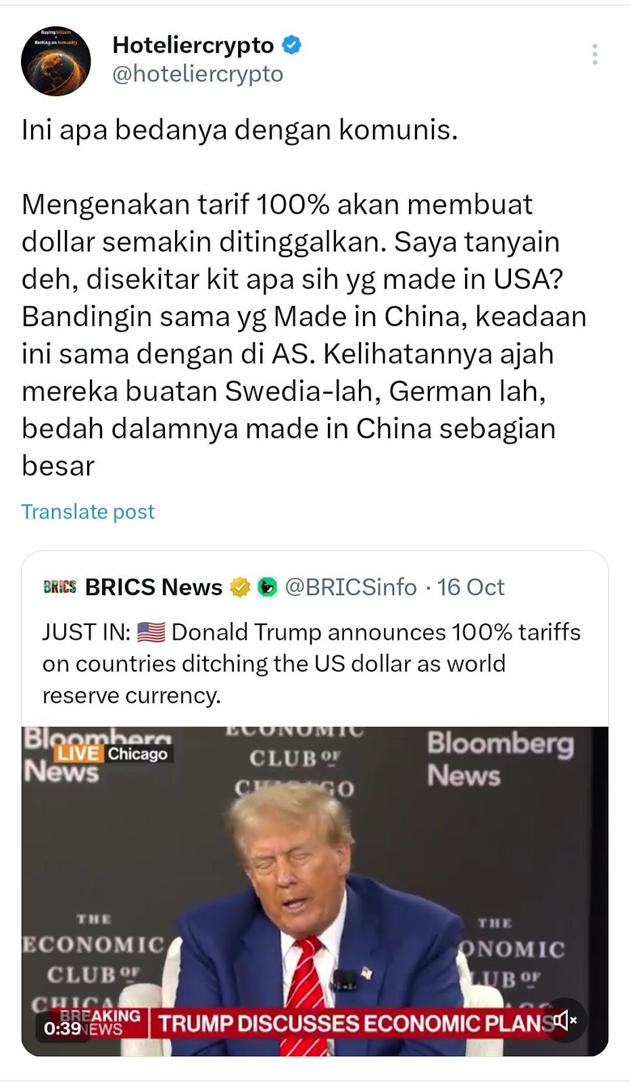Click the 0:39 video duration indicator
This screenshot has height=1082, width=630.
[x=62, y=1029]
